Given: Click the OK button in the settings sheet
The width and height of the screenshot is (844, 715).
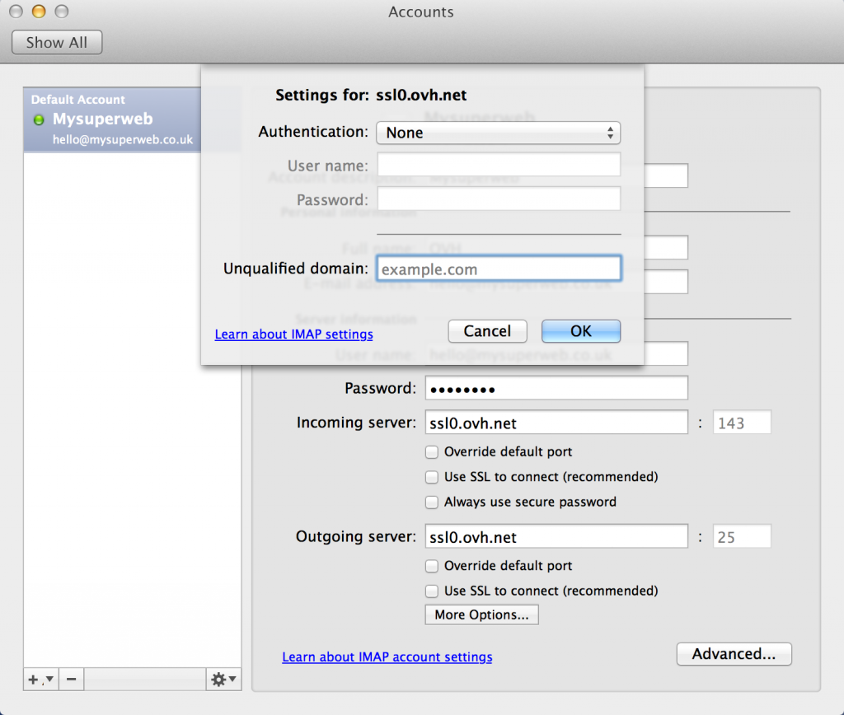Looking at the screenshot, I should pos(581,331).
